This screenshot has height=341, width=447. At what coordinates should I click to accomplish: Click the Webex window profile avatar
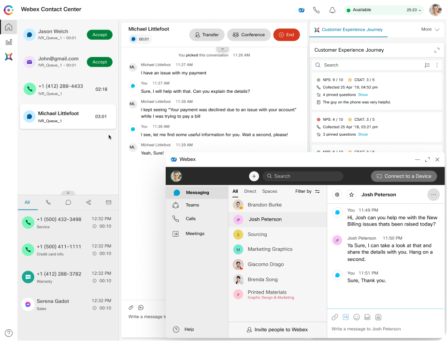click(176, 176)
